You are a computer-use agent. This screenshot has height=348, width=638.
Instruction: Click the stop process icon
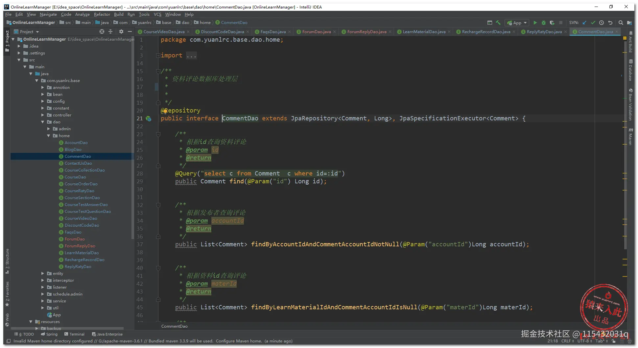[561, 23]
